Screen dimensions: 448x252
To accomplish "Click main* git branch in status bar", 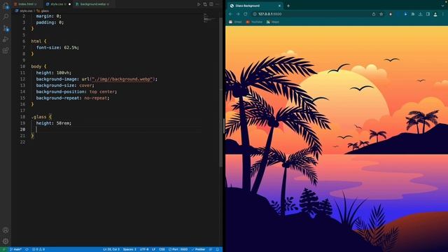I will click(15, 249).
